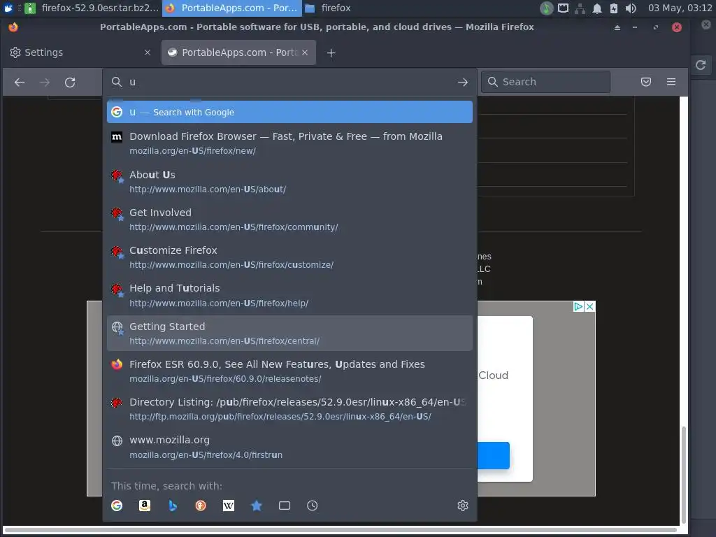Search open tabs with tabs icon
The height and width of the screenshot is (537, 716).
[285, 506]
